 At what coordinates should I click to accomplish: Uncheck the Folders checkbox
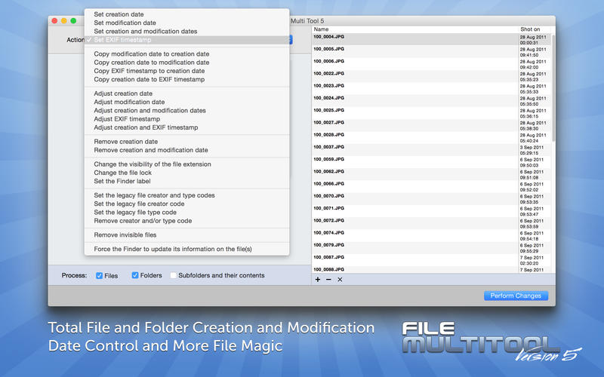tap(136, 276)
